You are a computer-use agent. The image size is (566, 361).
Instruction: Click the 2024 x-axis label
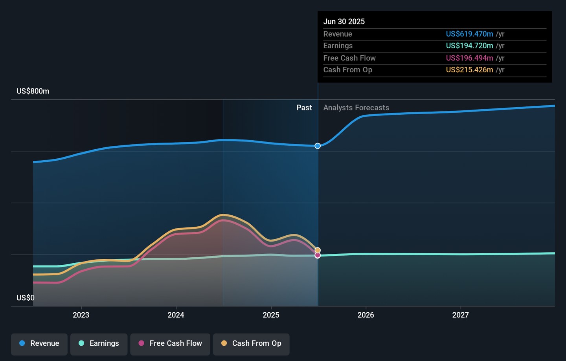(x=176, y=315)
